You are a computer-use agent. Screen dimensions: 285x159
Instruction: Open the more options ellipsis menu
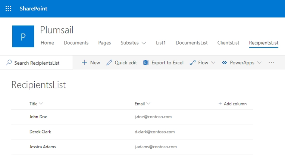coord(272,63)
